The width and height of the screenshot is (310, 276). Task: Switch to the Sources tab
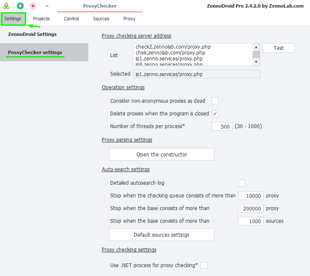coord(101,19)
